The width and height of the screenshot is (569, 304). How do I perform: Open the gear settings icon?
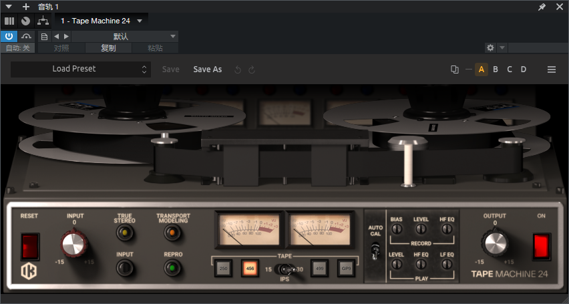491,47
